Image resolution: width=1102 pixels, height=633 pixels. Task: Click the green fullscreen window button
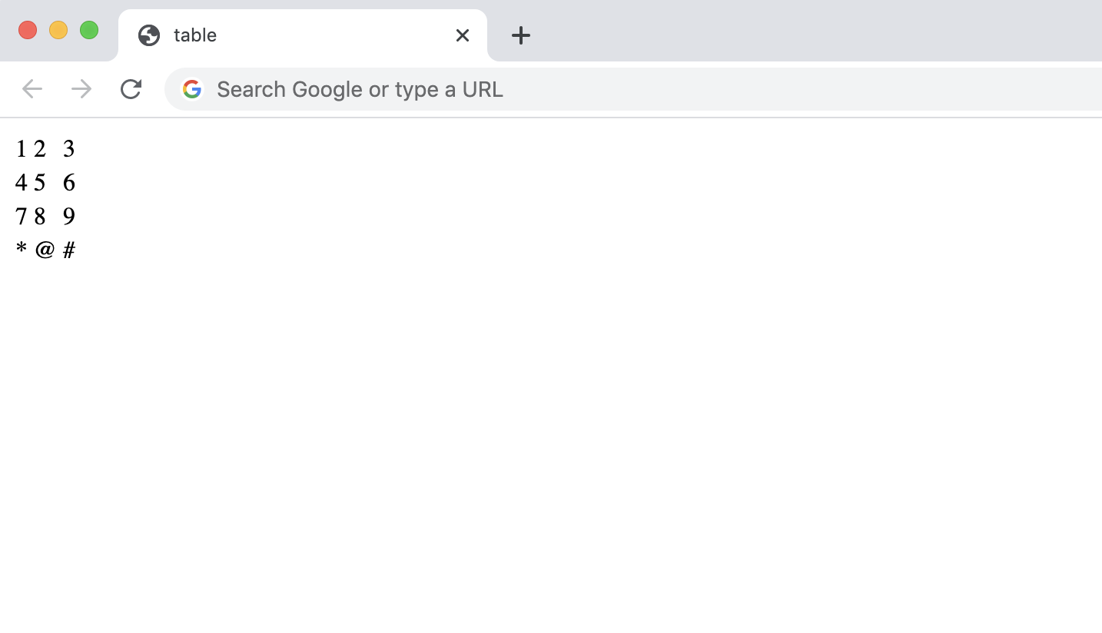(89, 30)
